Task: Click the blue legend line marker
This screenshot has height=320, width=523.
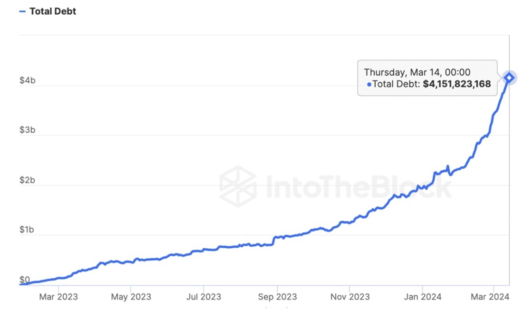Action: click(22, 12)
